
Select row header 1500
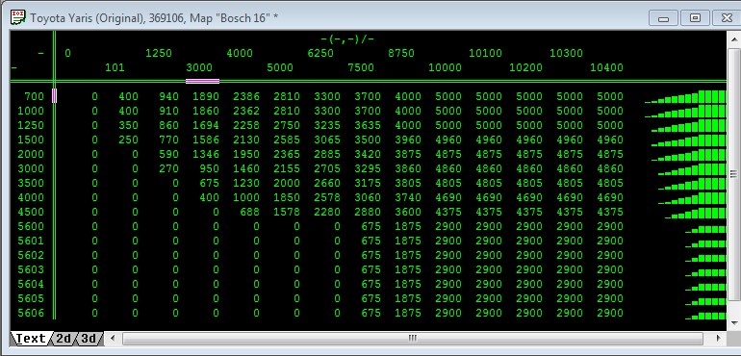tap(31, 140)
